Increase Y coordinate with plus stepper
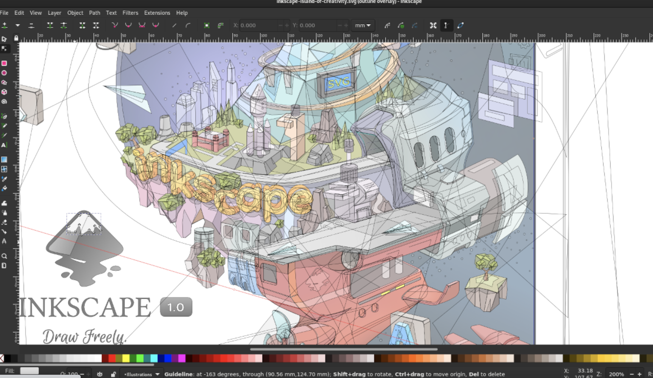Image resolution: width=653 pixels, height=378 pixels. [x=346, y=26]
